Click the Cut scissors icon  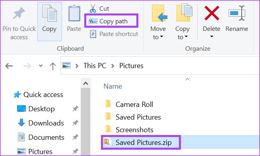[x=93, y=8]
